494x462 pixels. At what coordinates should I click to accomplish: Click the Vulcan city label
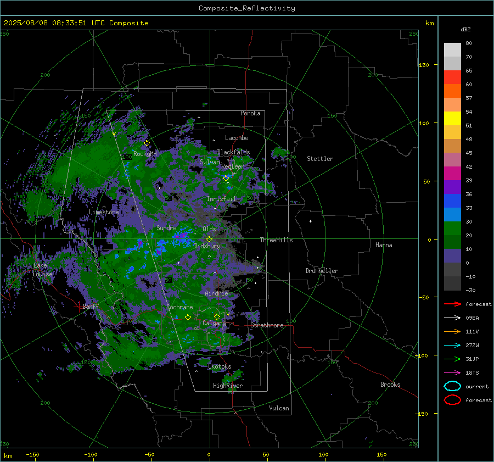(279, 408)
